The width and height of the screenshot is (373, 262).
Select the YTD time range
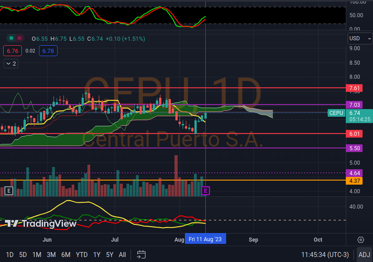click(82, 255)
